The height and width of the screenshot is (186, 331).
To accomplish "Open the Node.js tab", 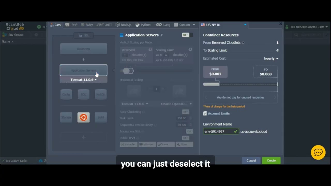I will [123, 25].
